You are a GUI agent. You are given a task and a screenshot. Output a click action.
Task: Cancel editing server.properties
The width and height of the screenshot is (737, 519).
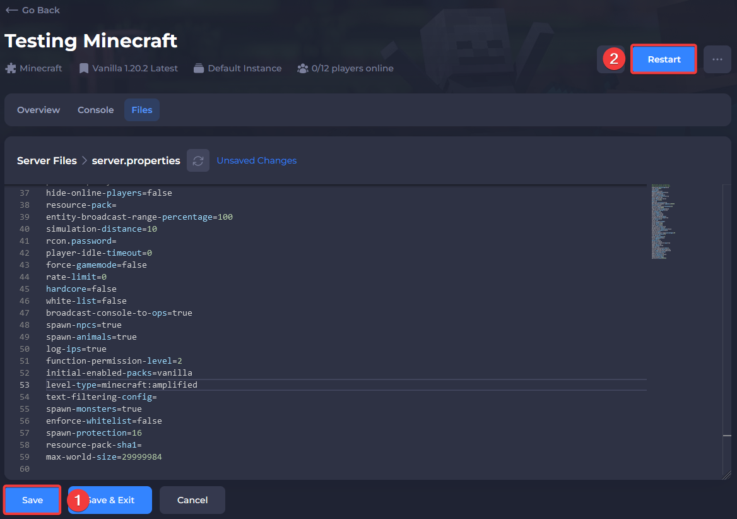pyautogui.click(x=192, y=500)
